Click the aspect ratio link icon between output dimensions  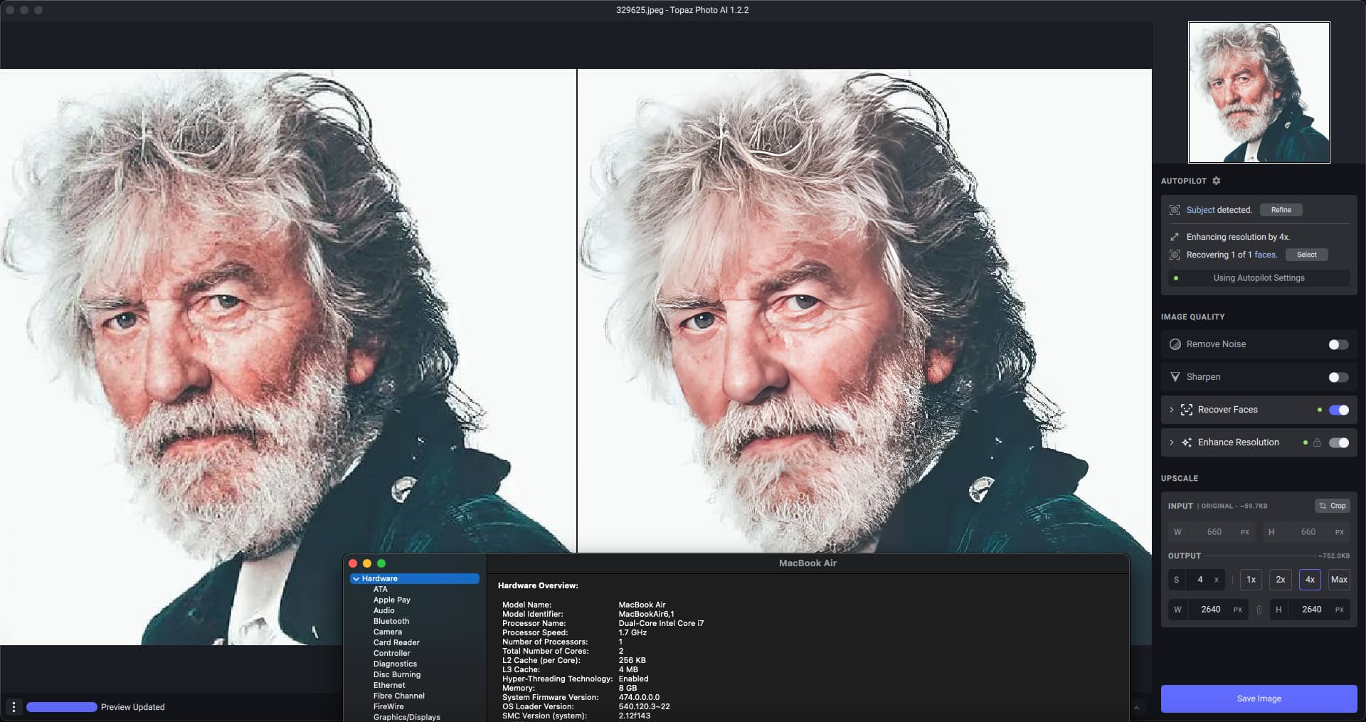[x=1259, y=610]
